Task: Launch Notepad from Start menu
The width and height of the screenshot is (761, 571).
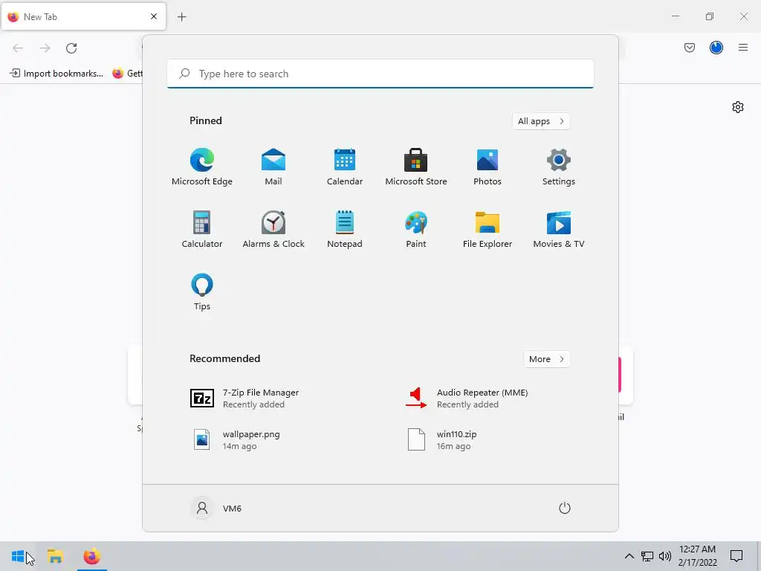Action: [x=345, y=230]
